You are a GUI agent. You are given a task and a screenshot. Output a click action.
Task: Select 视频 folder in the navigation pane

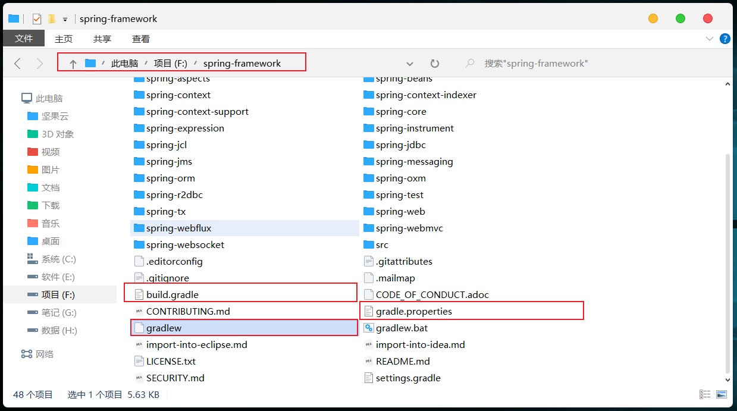click(51, 152)
